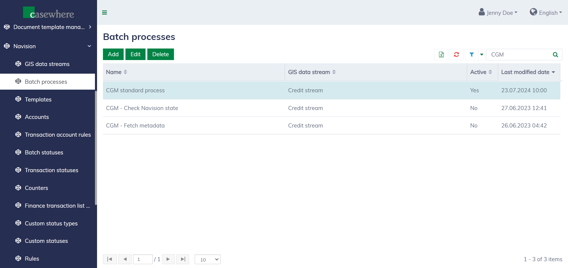Open the page size dropdown showing 10
This screenshot has width=568, height=268.
(207, 259)
